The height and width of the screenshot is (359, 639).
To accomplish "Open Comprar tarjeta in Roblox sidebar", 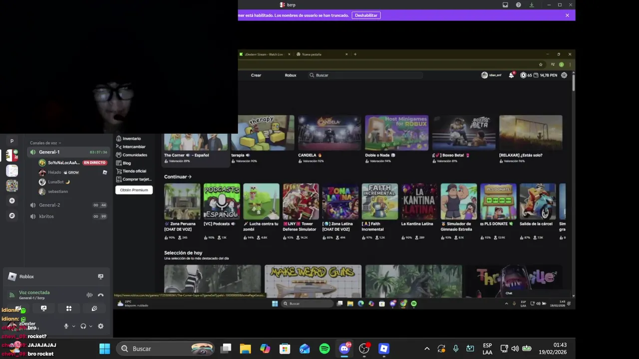I will point(133,179).
